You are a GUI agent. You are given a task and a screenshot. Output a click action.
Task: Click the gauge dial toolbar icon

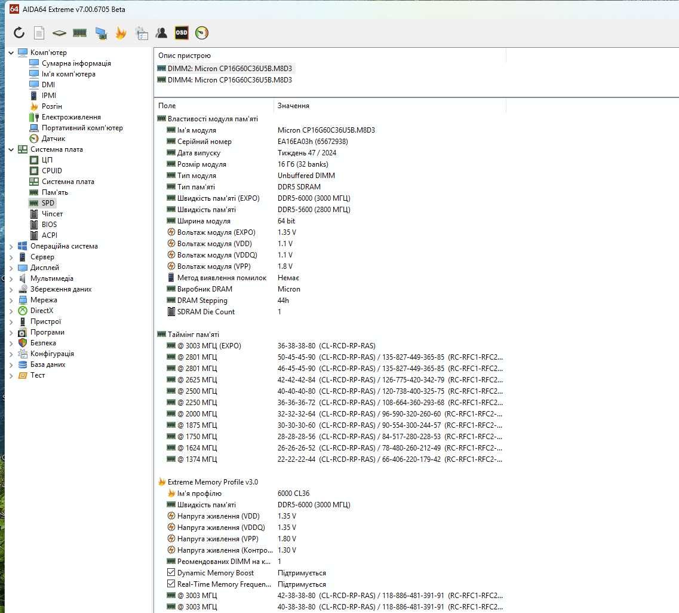tap(202, 33)
